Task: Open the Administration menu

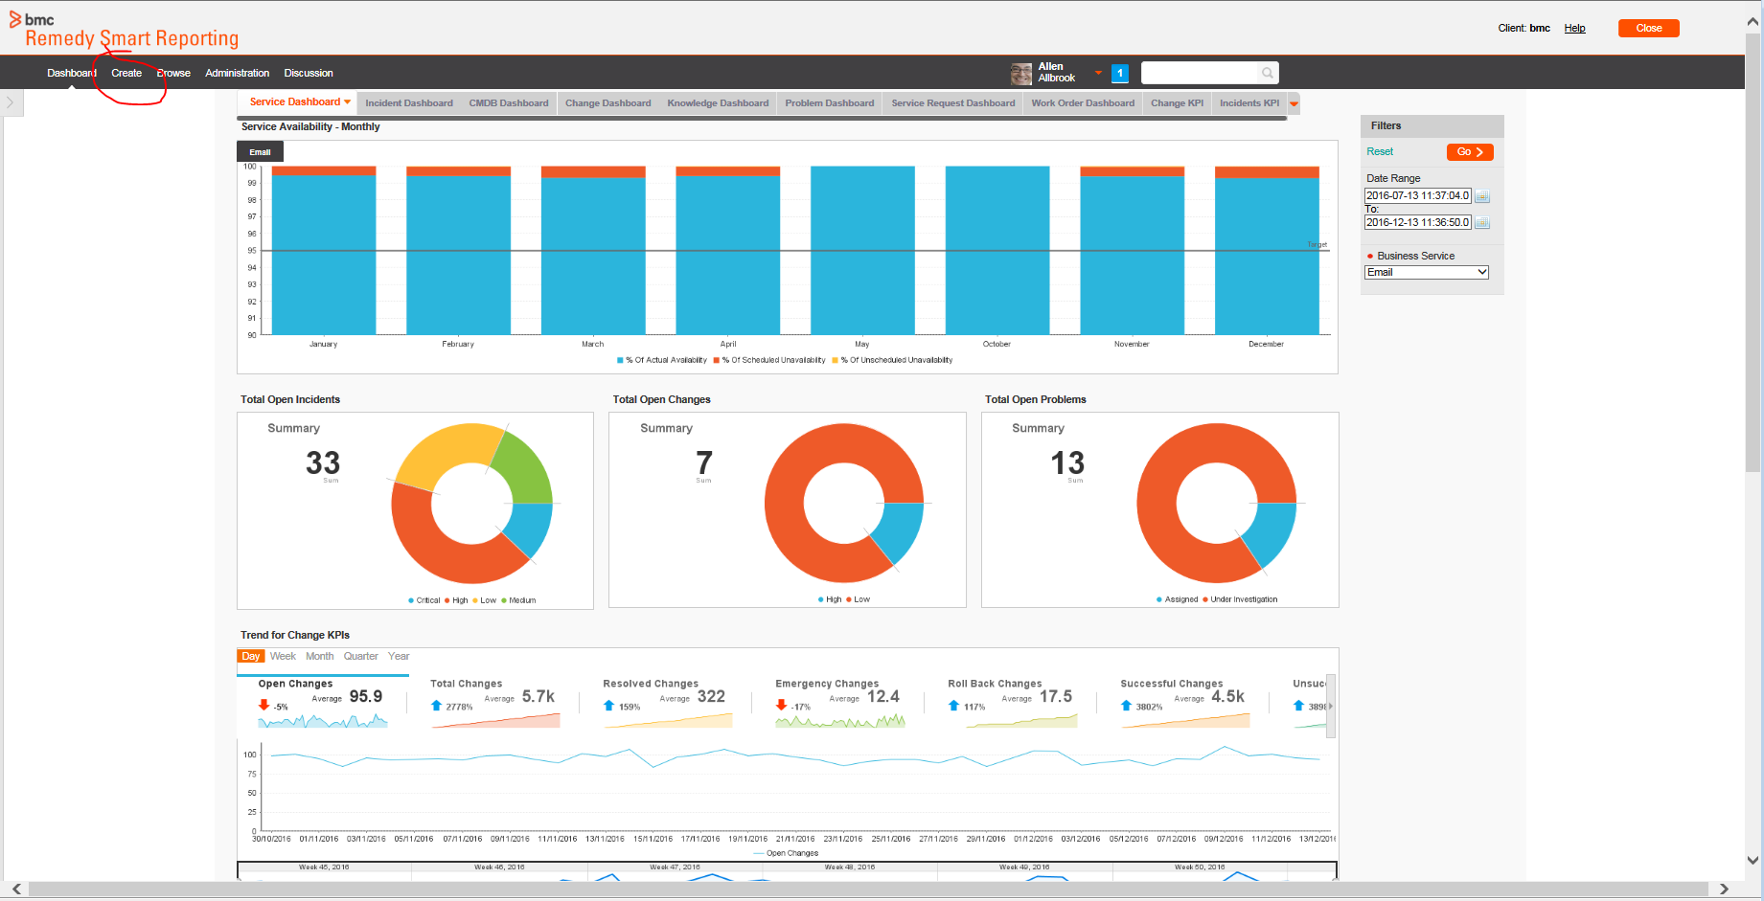Action: click(x=237, y=73)
